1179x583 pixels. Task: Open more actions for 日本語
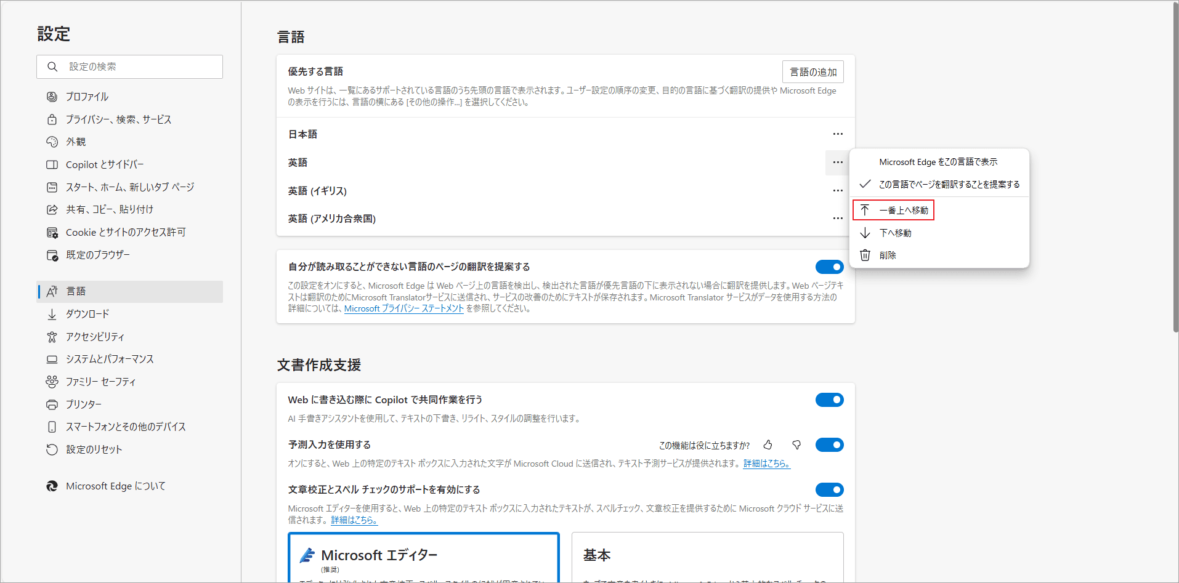coord(838,134)
